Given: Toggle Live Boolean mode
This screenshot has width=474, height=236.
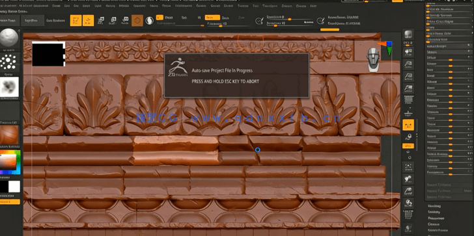Looking at the screenshot, I should (x=56, y=21).
